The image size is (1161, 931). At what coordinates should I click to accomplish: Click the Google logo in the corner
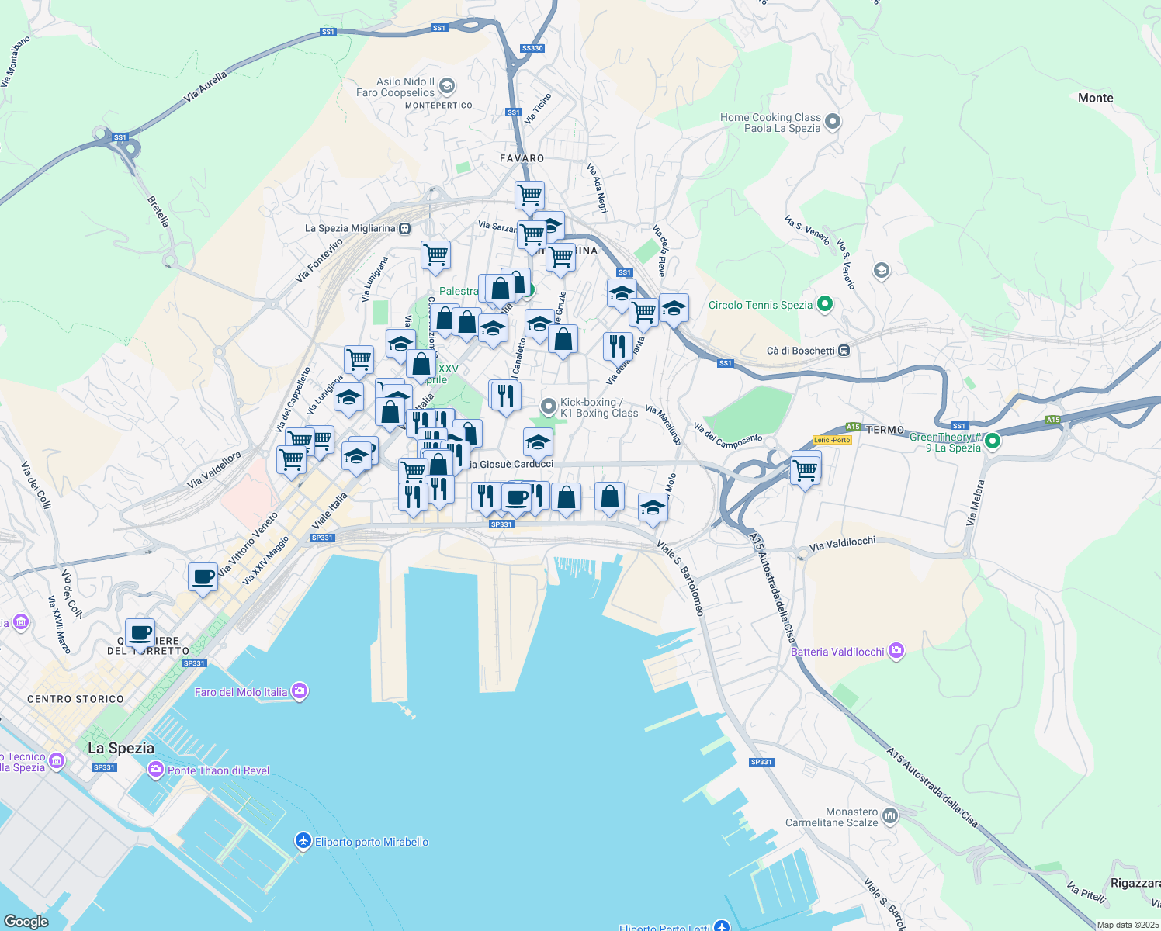coord(26,921)
